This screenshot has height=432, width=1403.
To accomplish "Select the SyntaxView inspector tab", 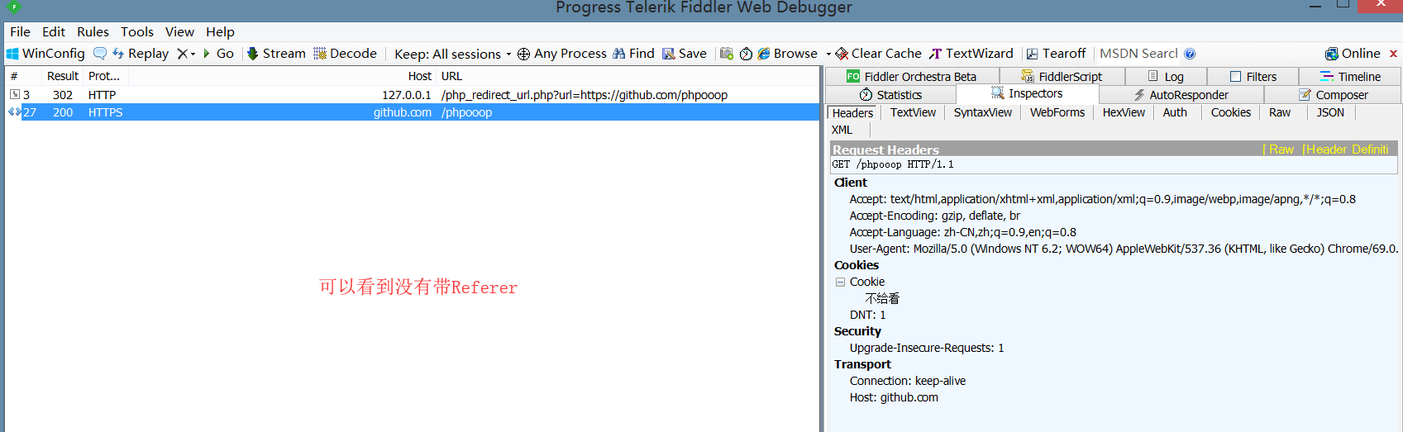I will tap(982, 112).
